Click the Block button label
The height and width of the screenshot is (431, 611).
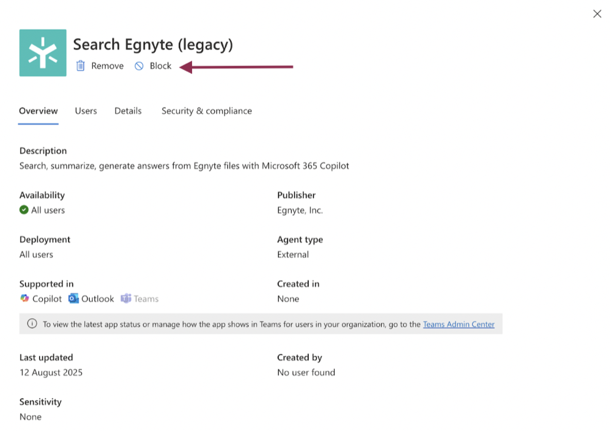click(161, 65)
